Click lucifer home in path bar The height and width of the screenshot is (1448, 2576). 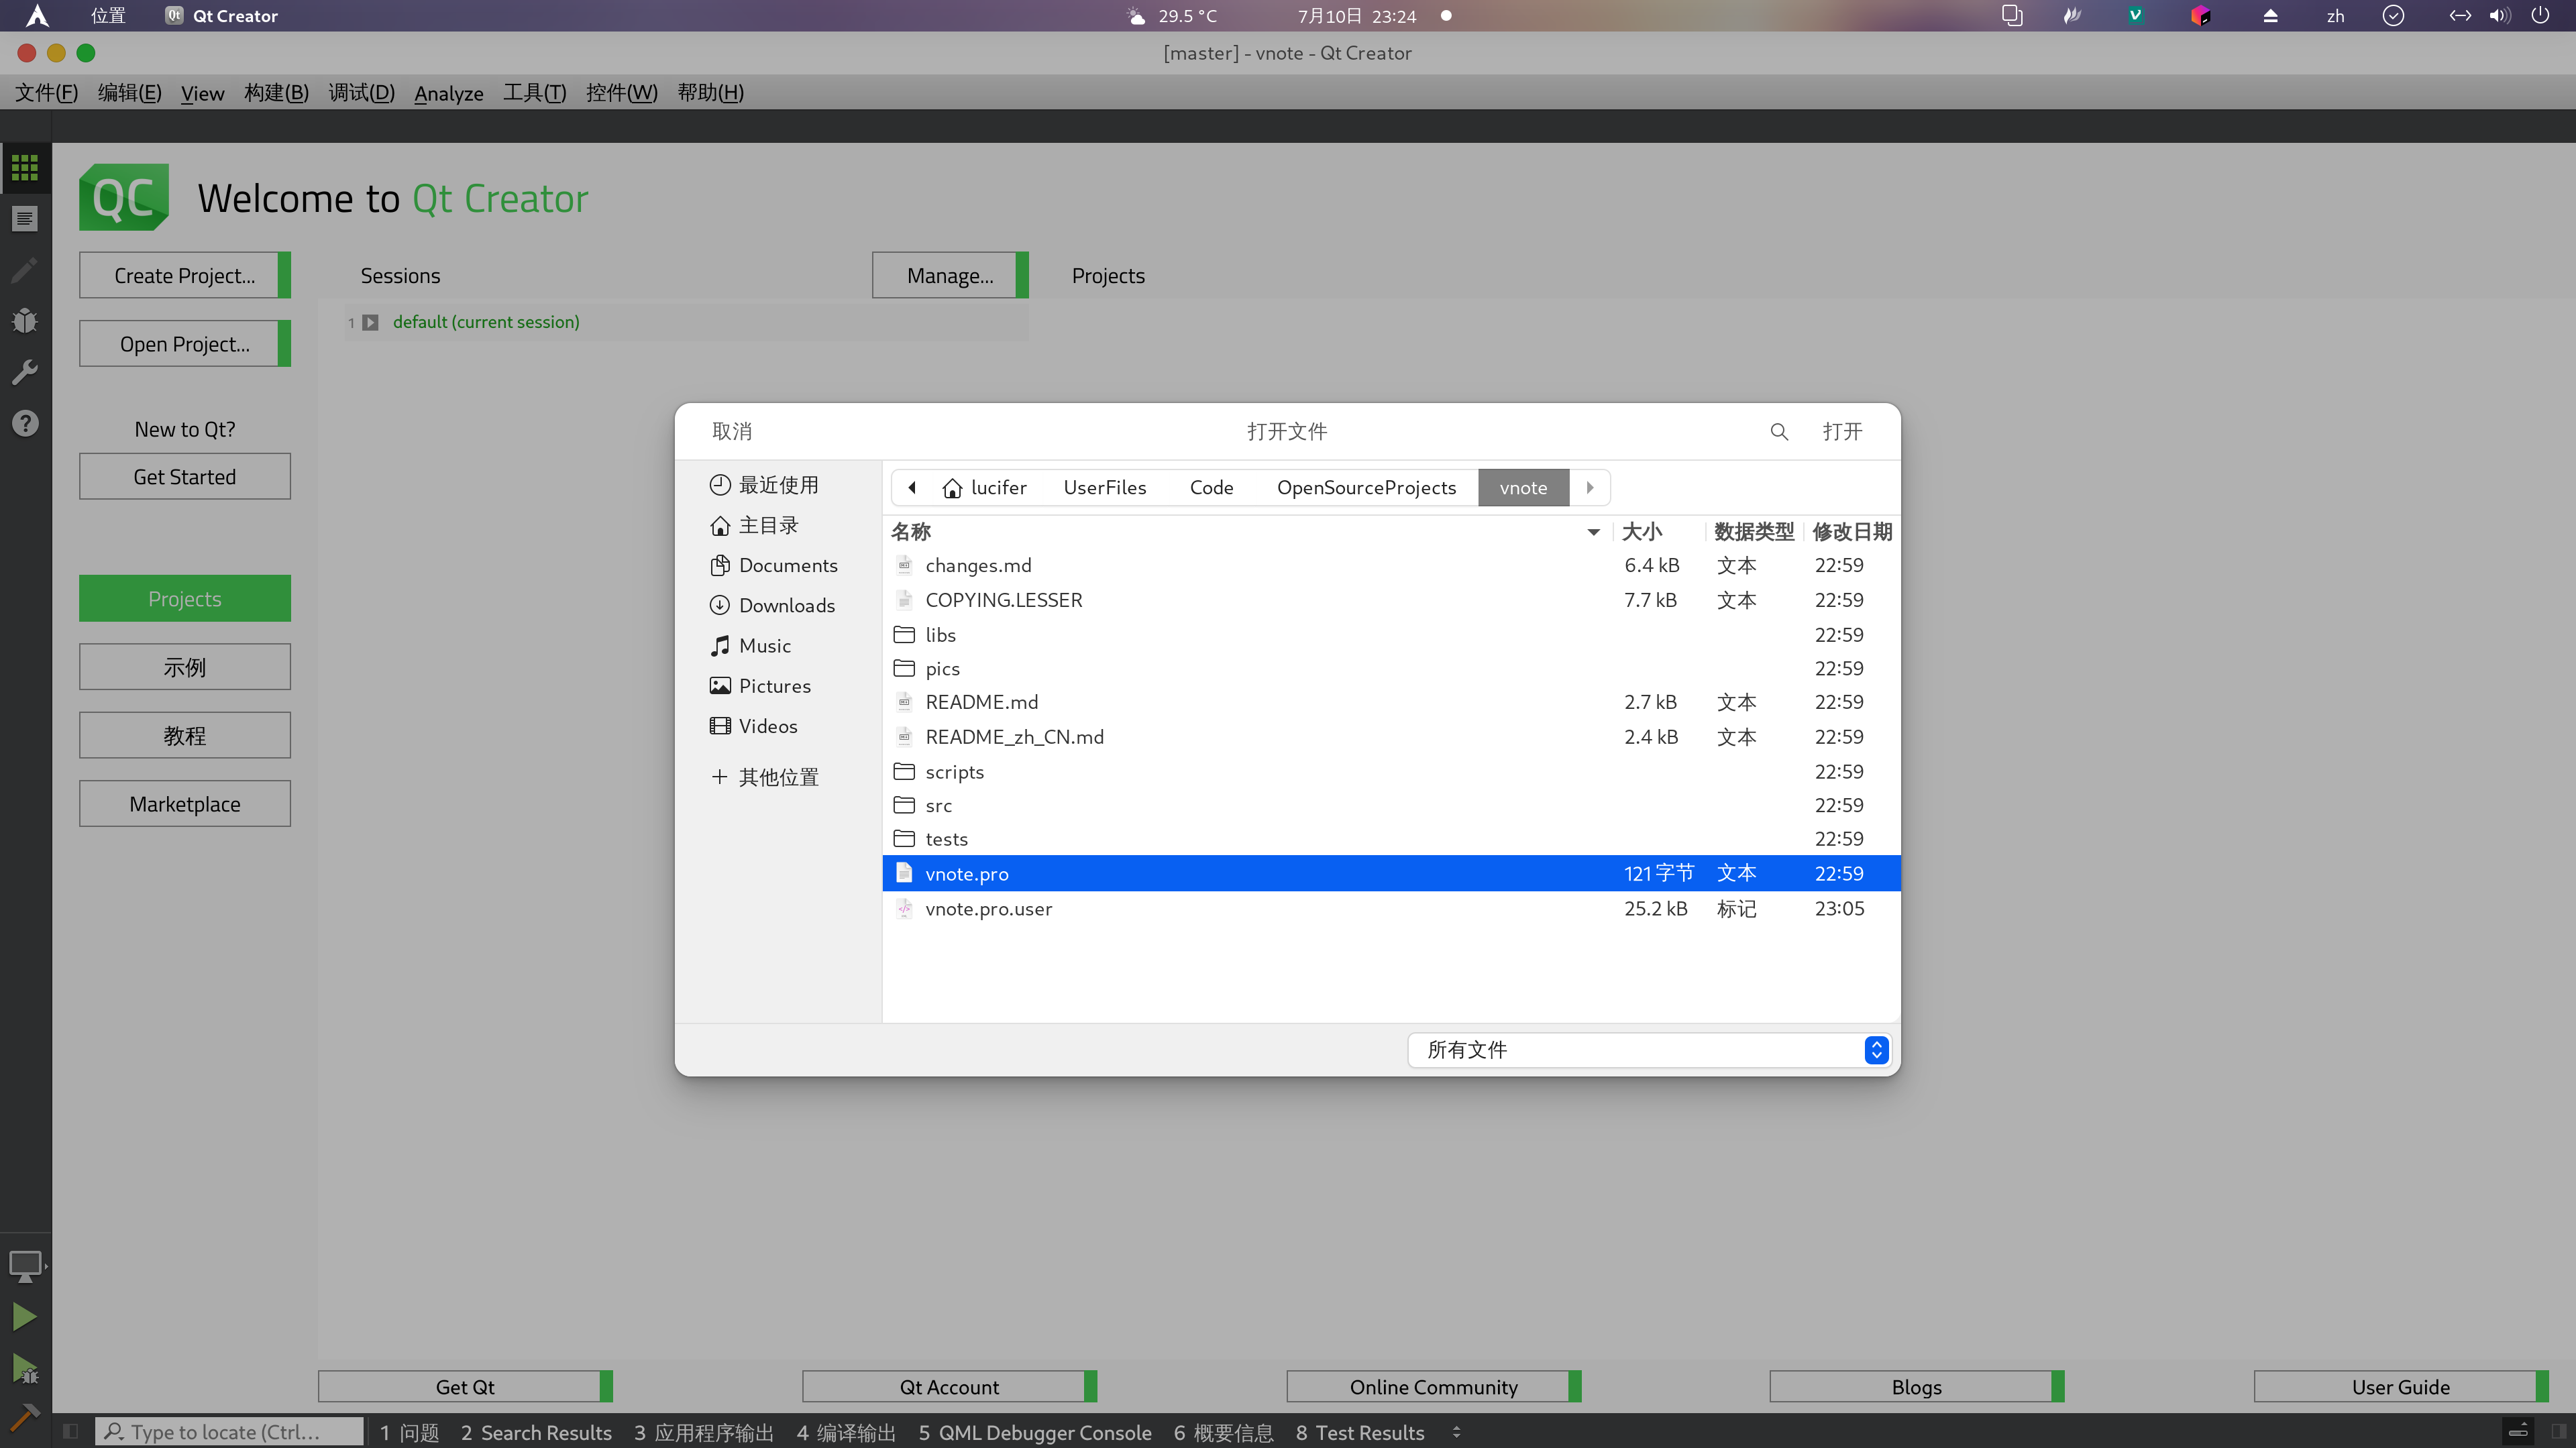pos(985,487)
